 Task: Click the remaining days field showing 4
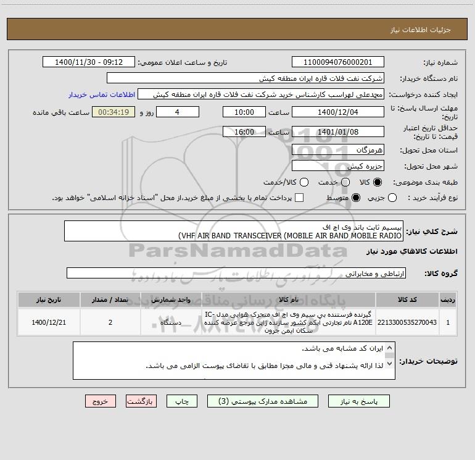click(178, 112)
